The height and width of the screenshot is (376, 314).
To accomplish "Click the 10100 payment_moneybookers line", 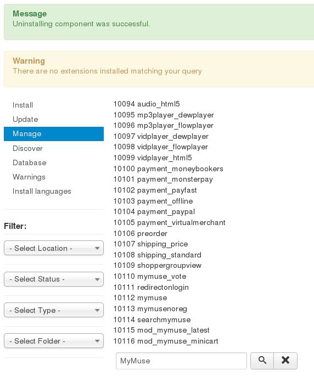I will click(168, 169).
